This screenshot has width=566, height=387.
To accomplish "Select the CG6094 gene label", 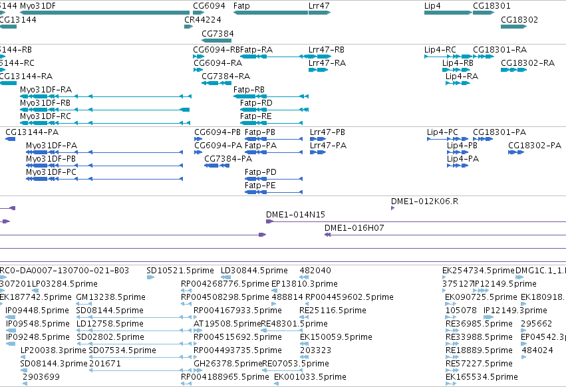I will [x=209, y=6].
